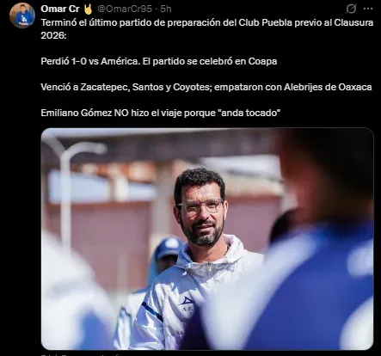Click the coach's face in the photo
381x356 pixels.
pos(202,212)
